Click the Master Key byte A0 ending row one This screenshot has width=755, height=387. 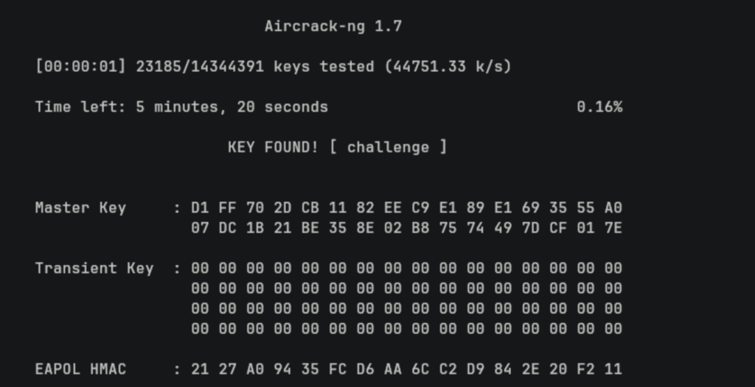[x=613, y=207]
